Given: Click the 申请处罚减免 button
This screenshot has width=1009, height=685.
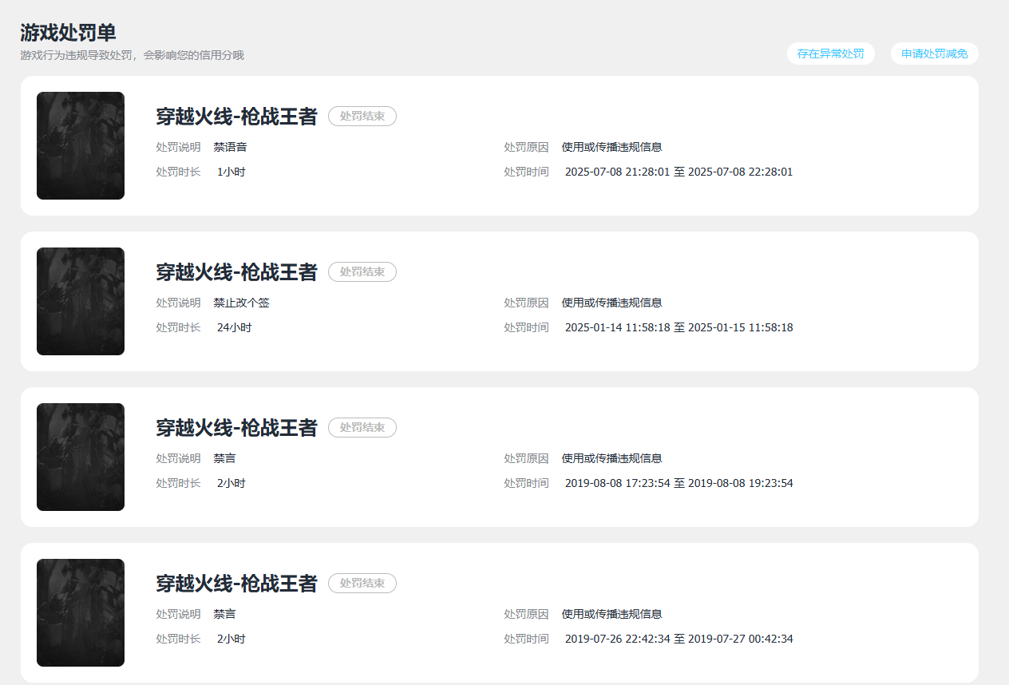Looking at the screenshot, I should pos(934,53).
